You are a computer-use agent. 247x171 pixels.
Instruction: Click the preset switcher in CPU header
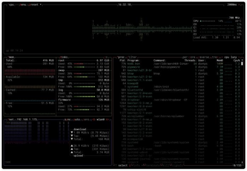click(x=35, y=5)
